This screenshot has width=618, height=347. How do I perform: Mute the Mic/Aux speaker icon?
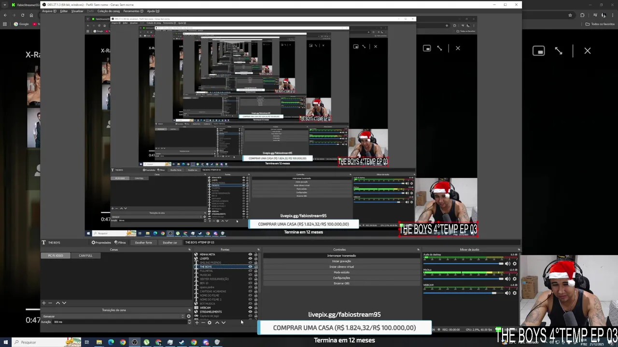(507, 279)
